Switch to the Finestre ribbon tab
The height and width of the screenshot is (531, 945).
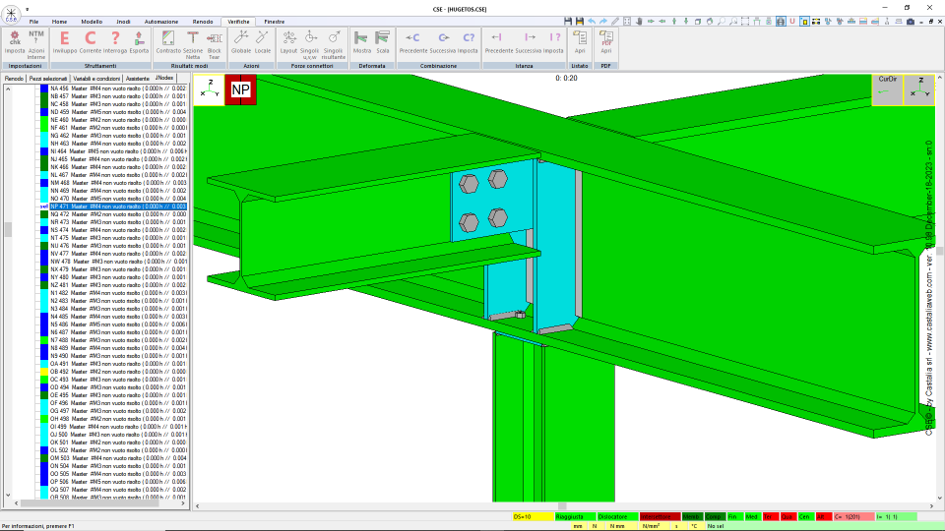coord(275,22)
